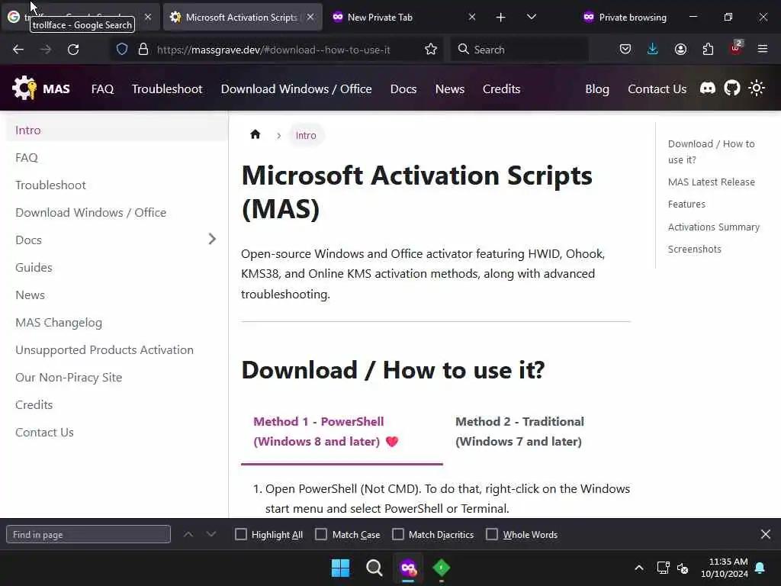781x586 pixels.
Task: Enable Match Case checkbox
Action: tap(321, 534)
